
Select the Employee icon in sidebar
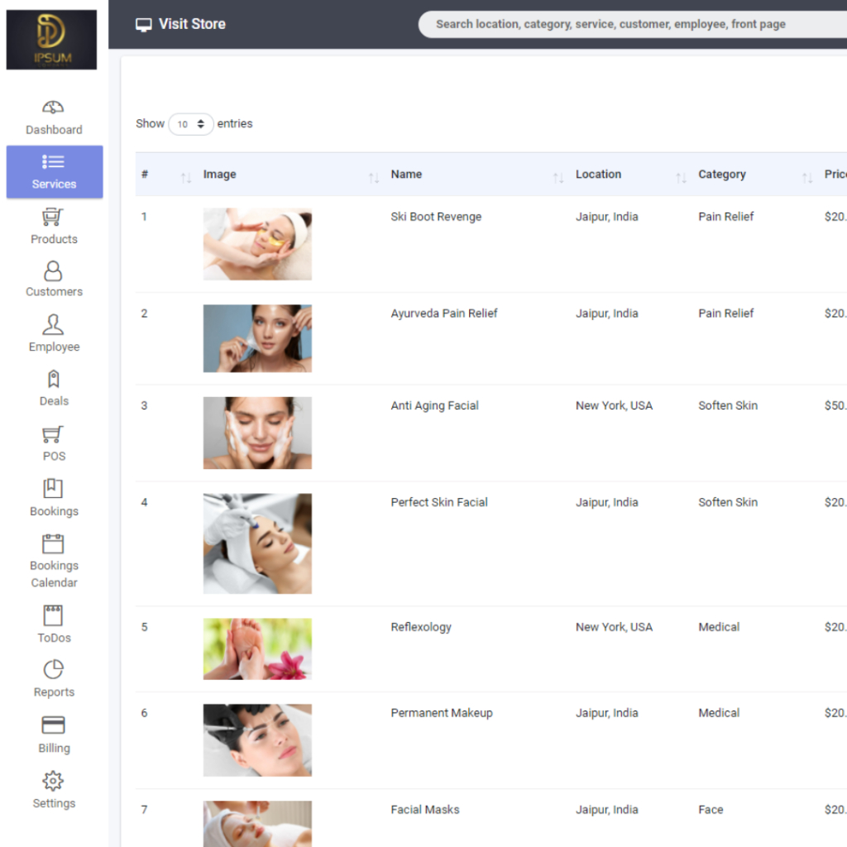tap(53, 324)
